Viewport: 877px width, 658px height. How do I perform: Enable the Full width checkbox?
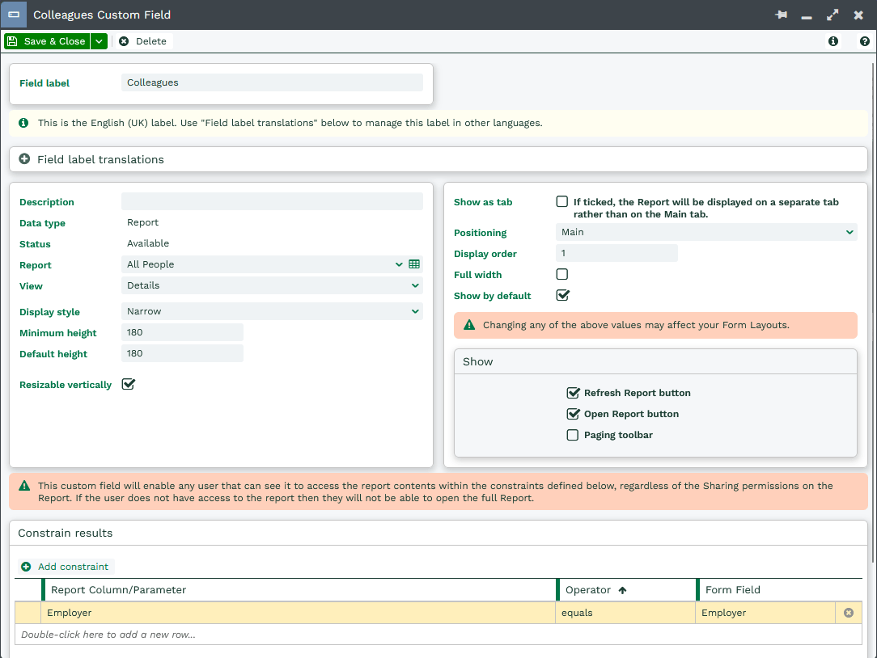(x=562, y=275)
